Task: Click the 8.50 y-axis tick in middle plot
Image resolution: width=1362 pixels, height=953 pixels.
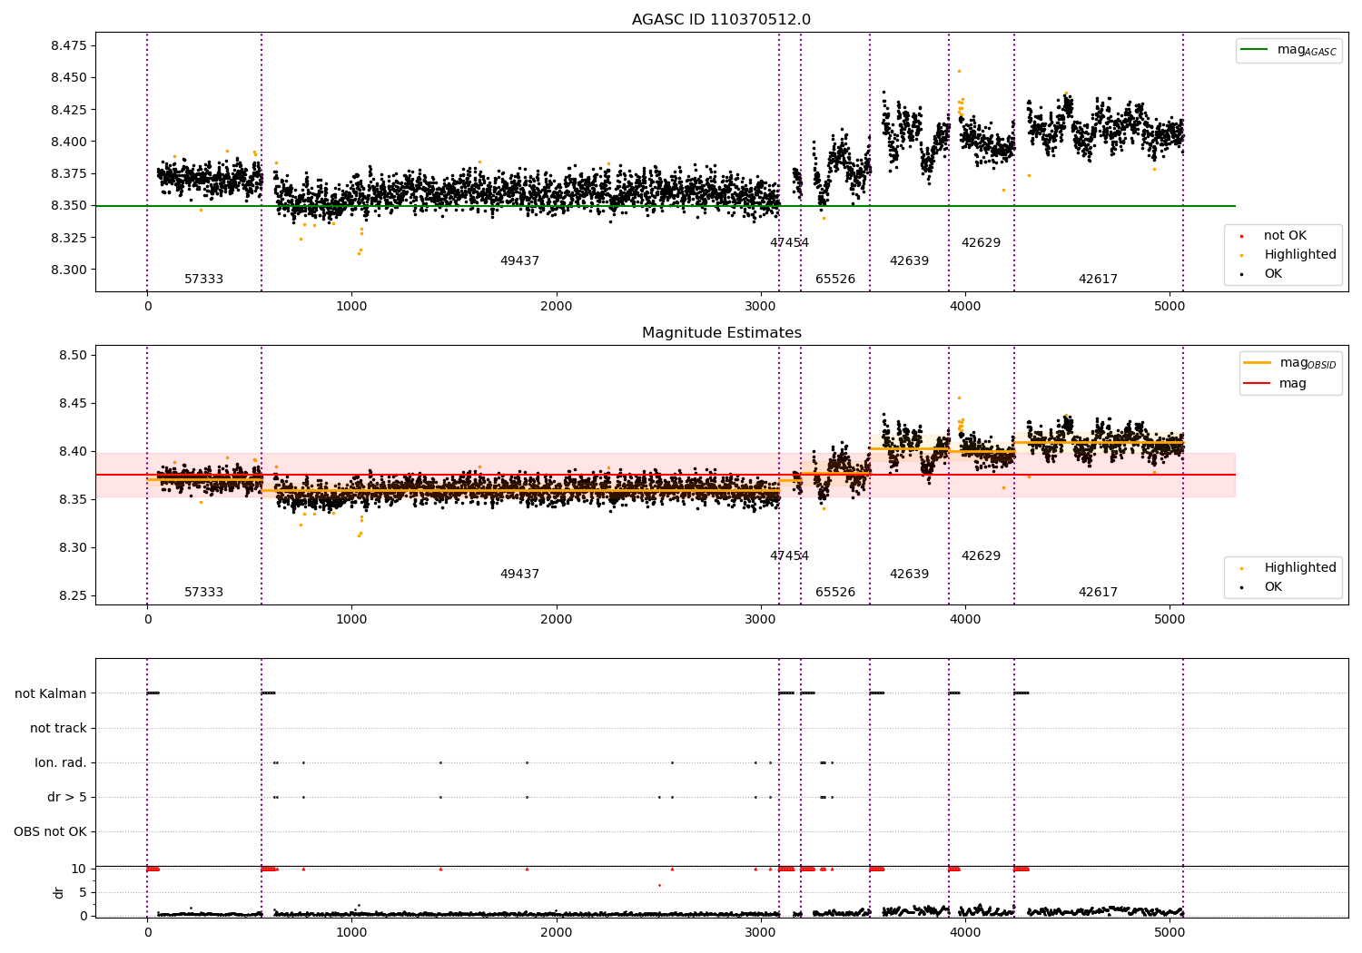Action: click(x=73, y=356)
